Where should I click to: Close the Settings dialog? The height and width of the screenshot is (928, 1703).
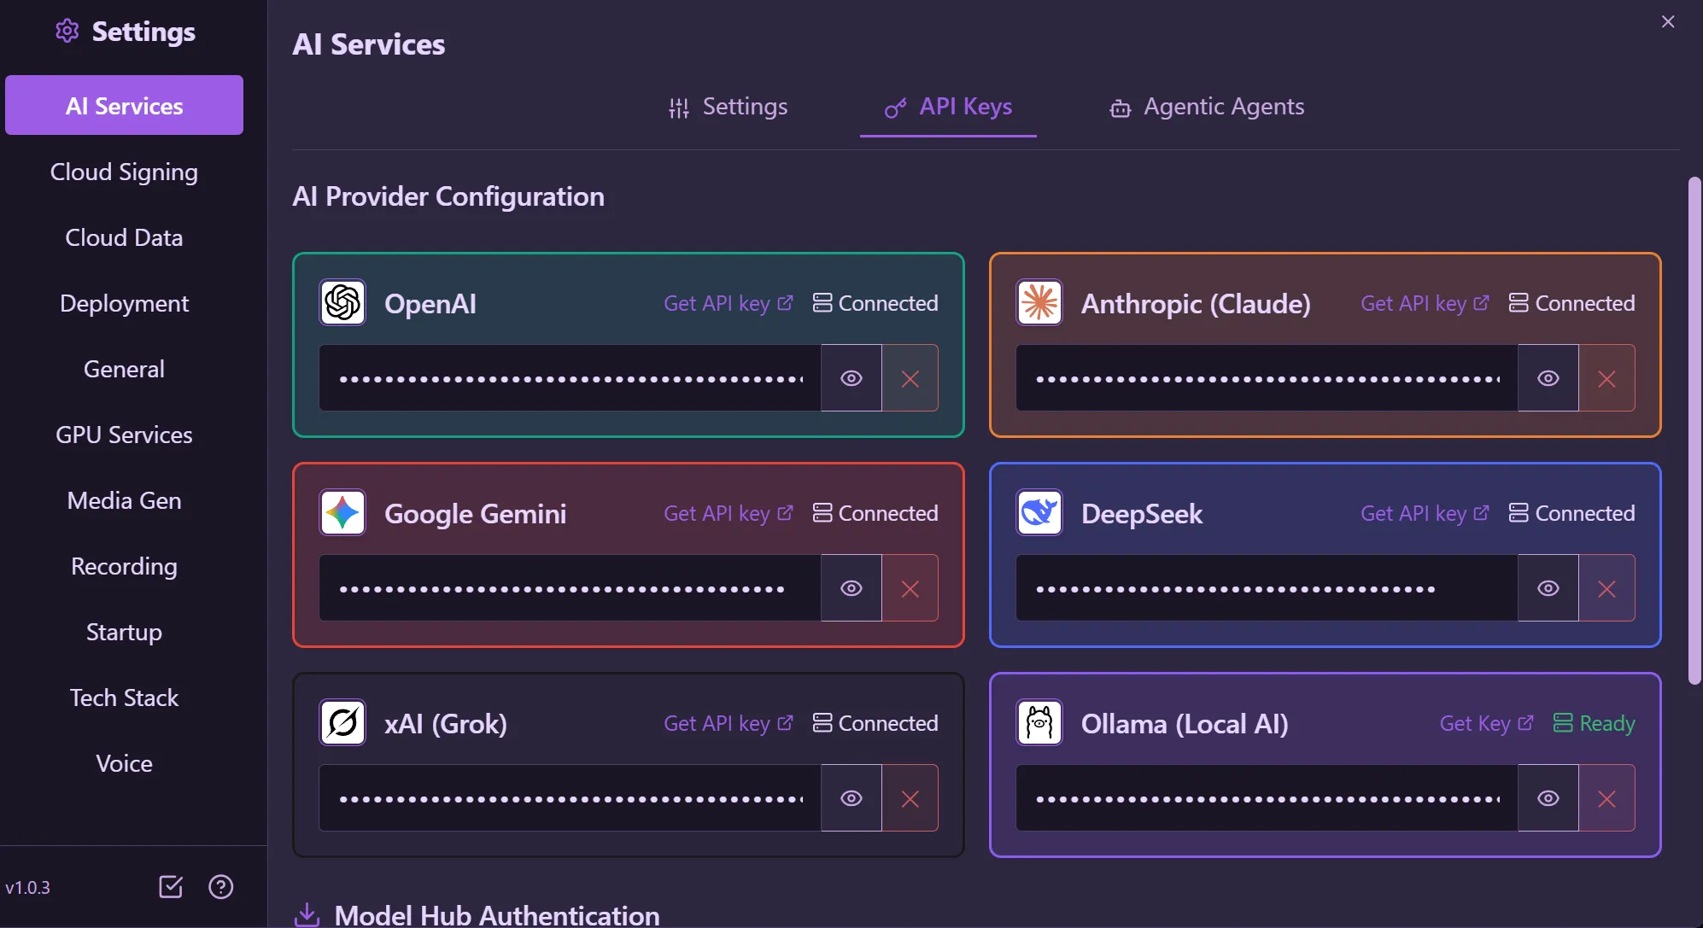point(1668,21)
